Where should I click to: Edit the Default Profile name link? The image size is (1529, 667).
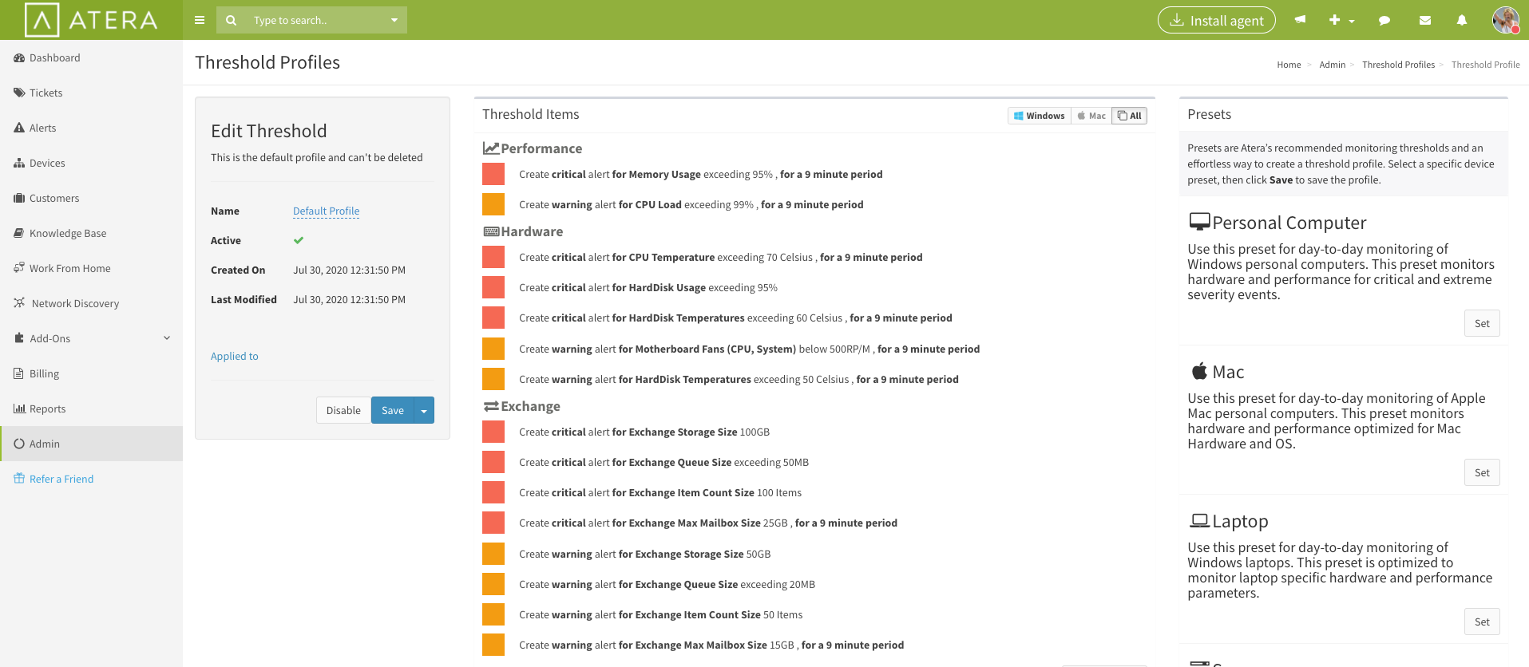pos(326,211)
